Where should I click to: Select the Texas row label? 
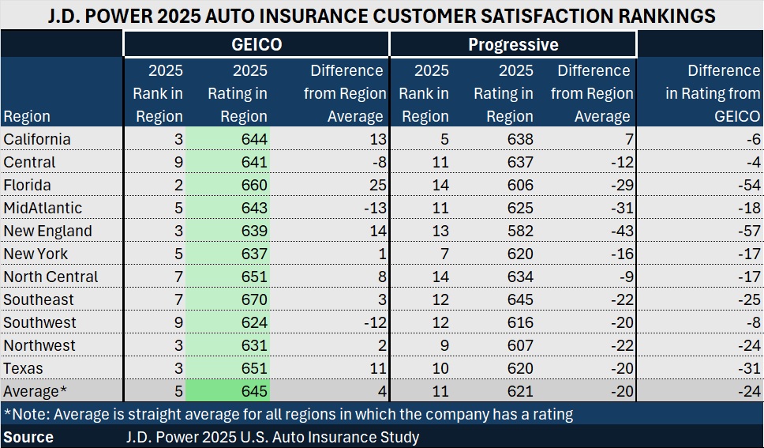click(x=24, y=368)
